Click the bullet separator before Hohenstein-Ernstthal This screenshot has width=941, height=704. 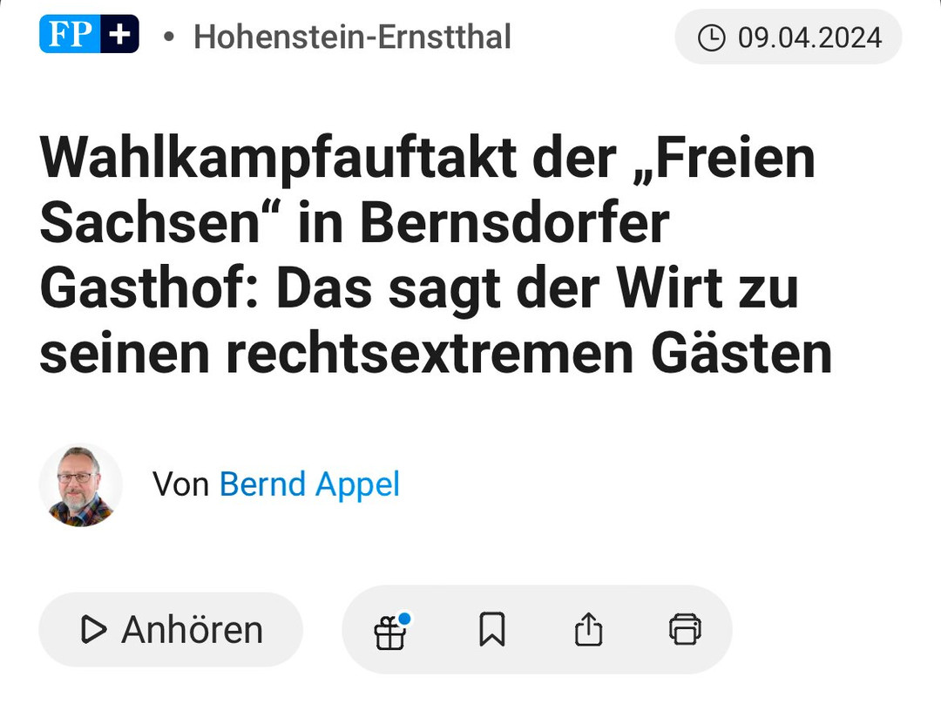(x=168, y=37)
